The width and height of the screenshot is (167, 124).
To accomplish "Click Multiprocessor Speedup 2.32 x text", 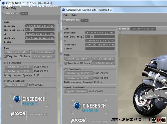I will tap(23, 75).
